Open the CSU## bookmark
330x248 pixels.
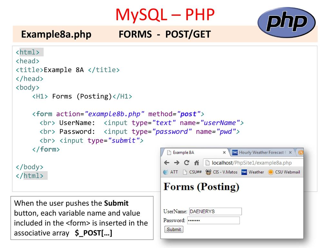point(192,172)
